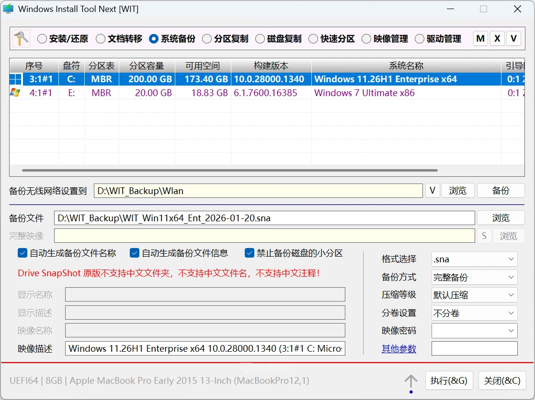Uncheck 自动生成备份文件名称 checkbox
This screenshot has height=400, width=535.
pos(23,253)
